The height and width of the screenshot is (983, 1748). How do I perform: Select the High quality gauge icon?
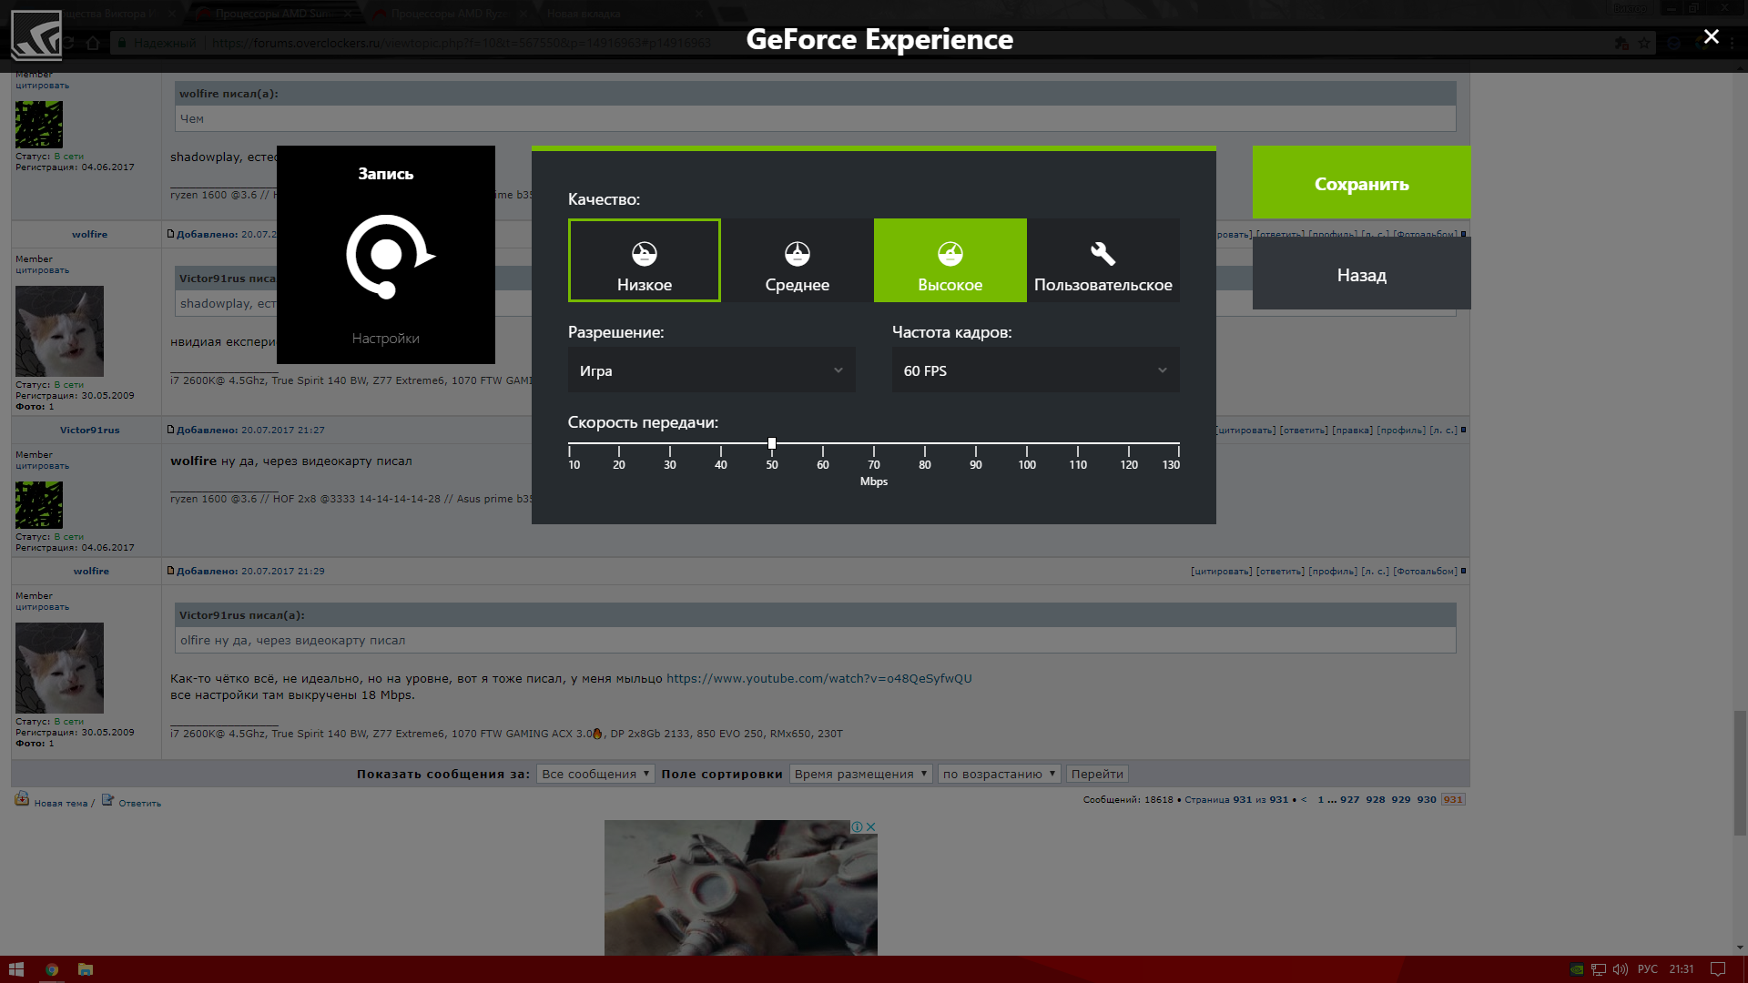[950, 253]
